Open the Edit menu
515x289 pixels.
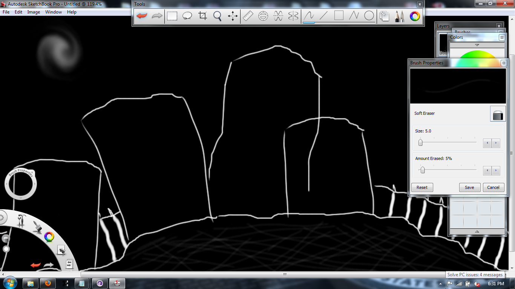tap(18, 12)
